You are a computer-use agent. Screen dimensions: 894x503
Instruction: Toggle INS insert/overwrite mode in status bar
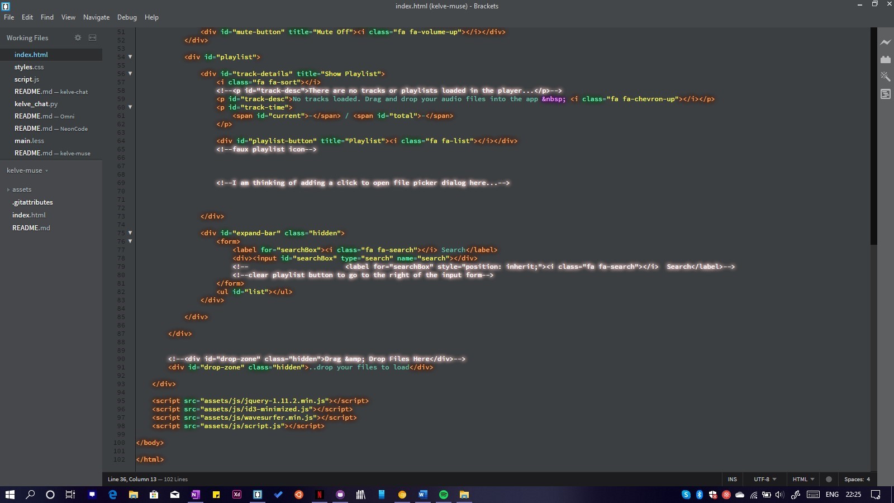click(x=732, y=479)
